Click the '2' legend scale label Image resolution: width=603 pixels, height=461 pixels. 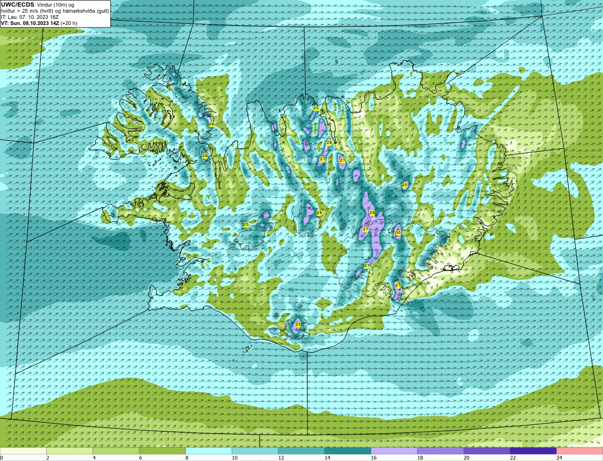pos(48,458)
